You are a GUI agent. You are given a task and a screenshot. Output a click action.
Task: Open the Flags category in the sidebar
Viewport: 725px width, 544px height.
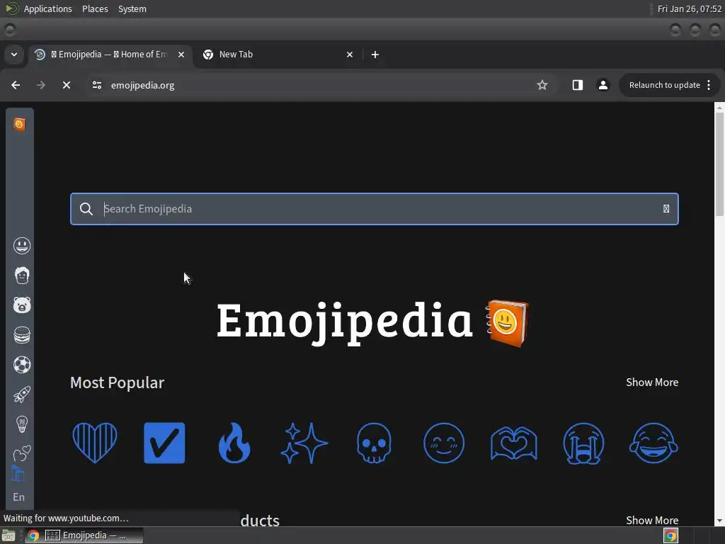click(x=18, y=474)
